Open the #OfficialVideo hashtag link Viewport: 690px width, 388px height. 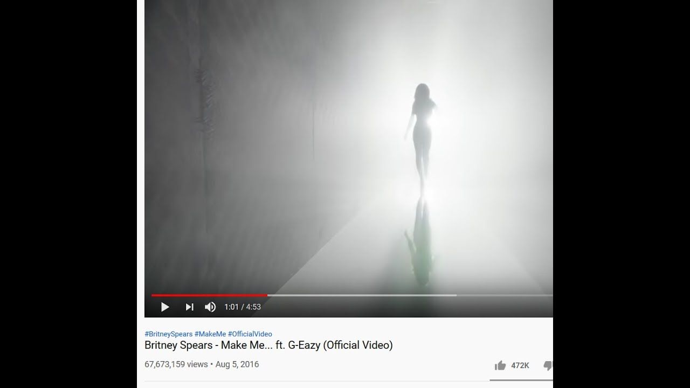pyautogui.click(x=250, y=334)
